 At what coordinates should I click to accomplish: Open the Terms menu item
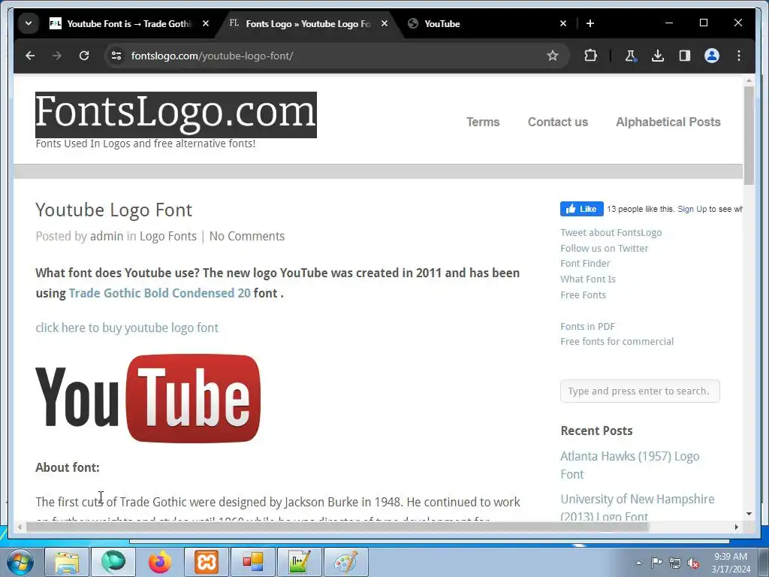483,122
